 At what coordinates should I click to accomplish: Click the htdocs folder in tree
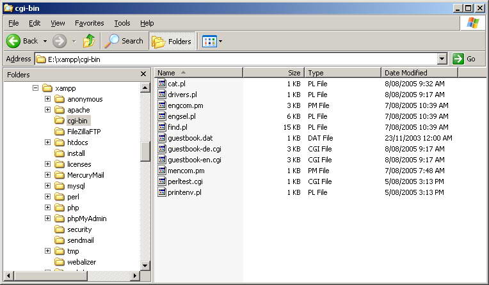pos(77,142)
